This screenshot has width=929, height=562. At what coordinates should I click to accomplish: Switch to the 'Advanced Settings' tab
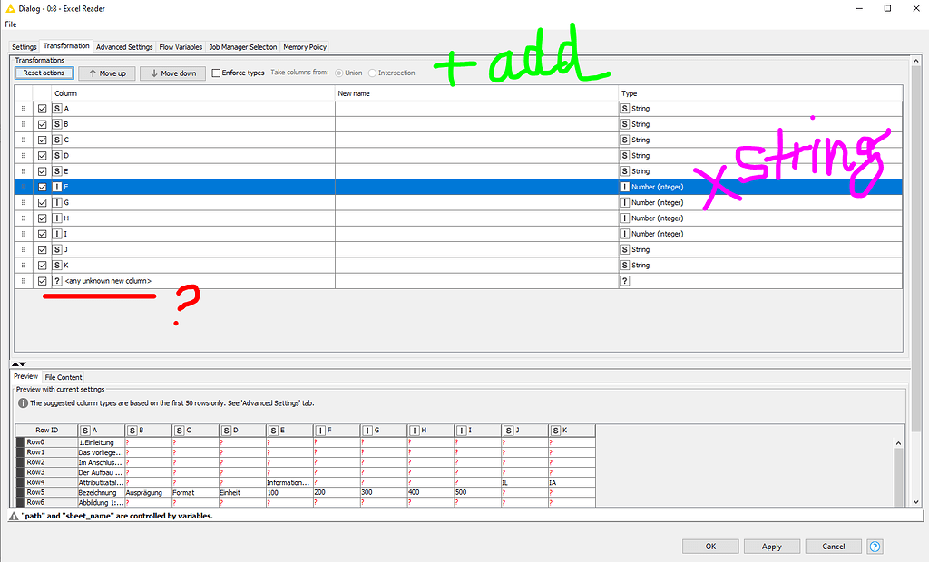pyautogui.click(x=123, y=46)
